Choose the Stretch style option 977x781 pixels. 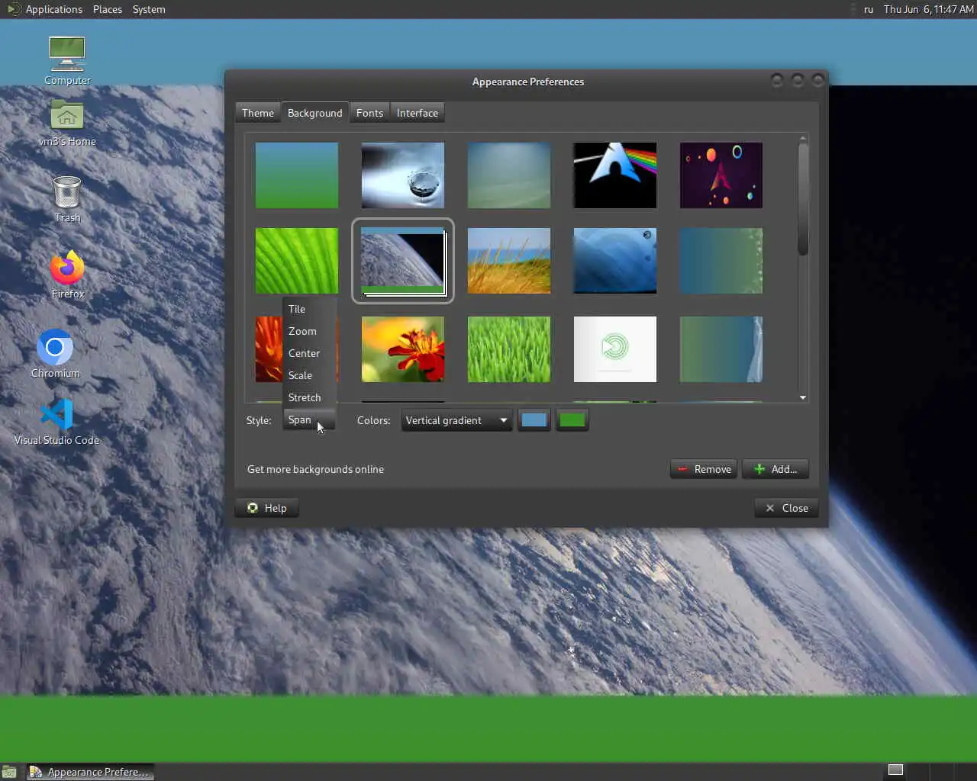(x=309, y=397)
